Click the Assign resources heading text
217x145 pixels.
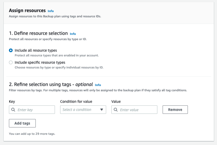(27, 11)
